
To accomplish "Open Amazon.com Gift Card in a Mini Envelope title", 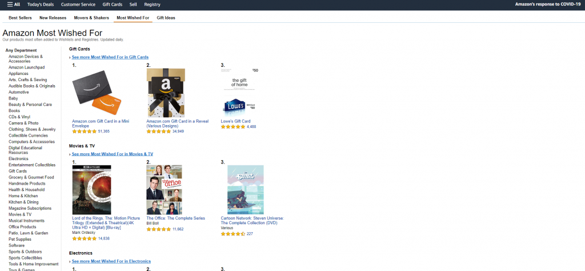I will click(x=101, y=123).
